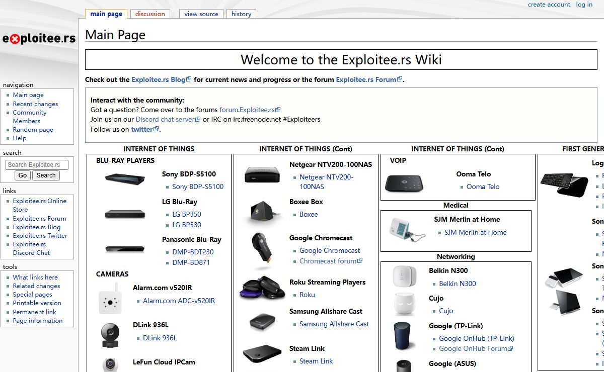Click the Steam Link device image
The image size is (604, 372).
pyautogui.click(x=262, y=354)
